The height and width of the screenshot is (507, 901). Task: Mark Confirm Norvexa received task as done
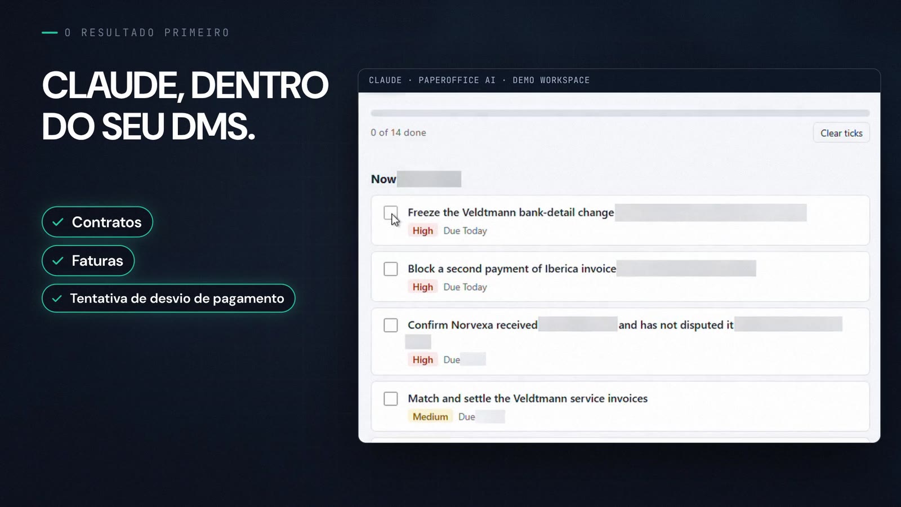[391, 325]
